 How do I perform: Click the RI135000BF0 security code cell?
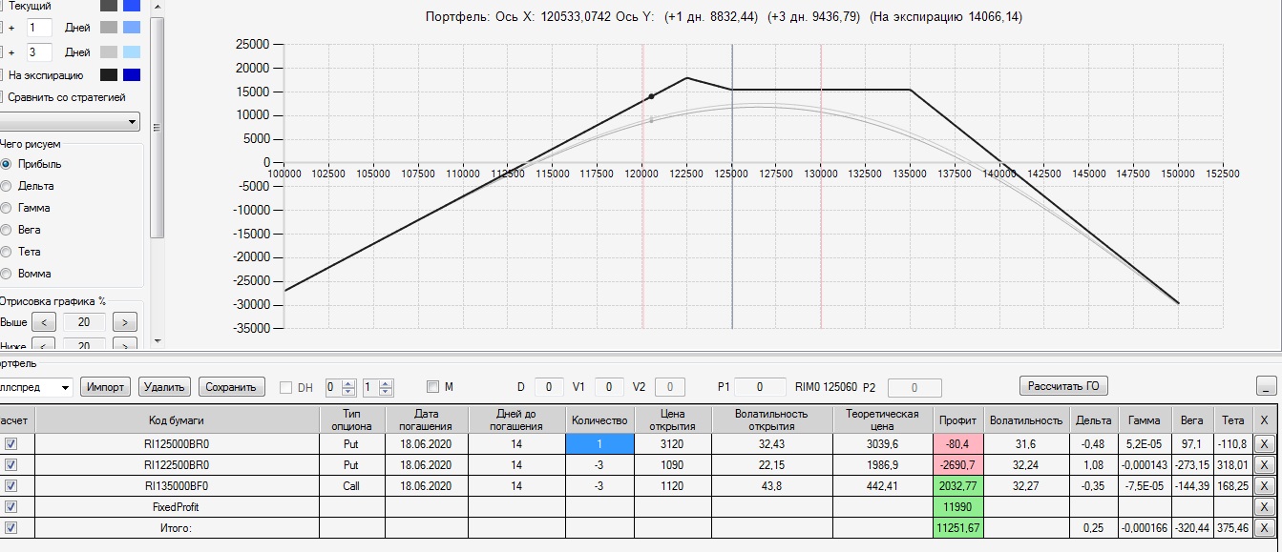[177, 485]
